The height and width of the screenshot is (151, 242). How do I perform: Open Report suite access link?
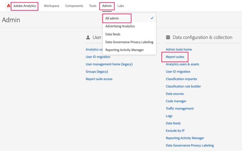[x=99, y=79]
